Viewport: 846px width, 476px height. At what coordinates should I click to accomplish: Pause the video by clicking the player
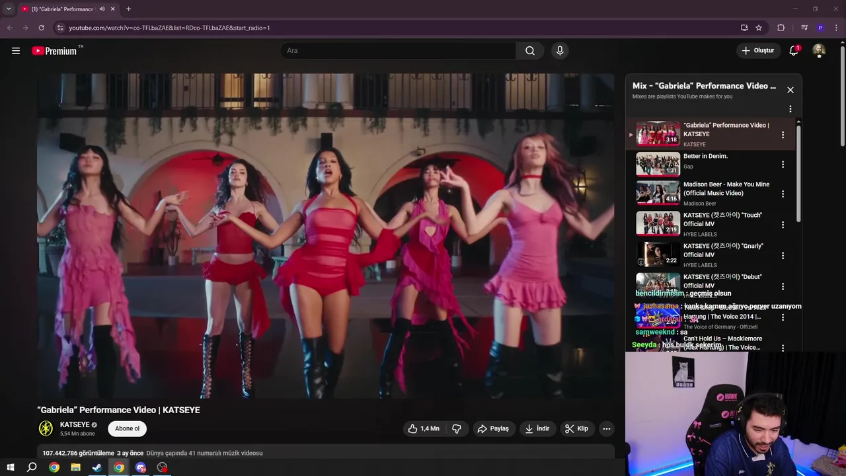point(326,236)
